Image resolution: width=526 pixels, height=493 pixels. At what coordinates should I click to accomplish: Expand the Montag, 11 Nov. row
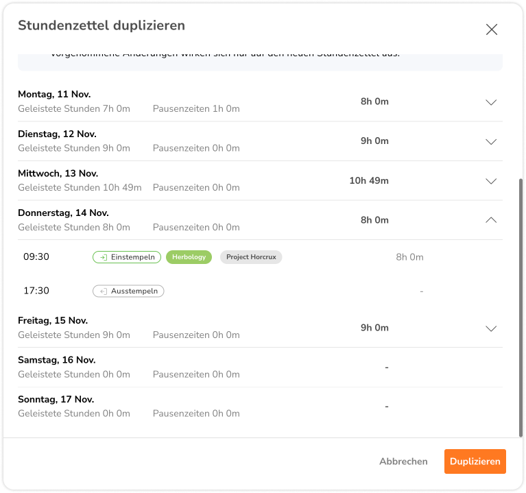pyautogui.click(x=491, y=102)
